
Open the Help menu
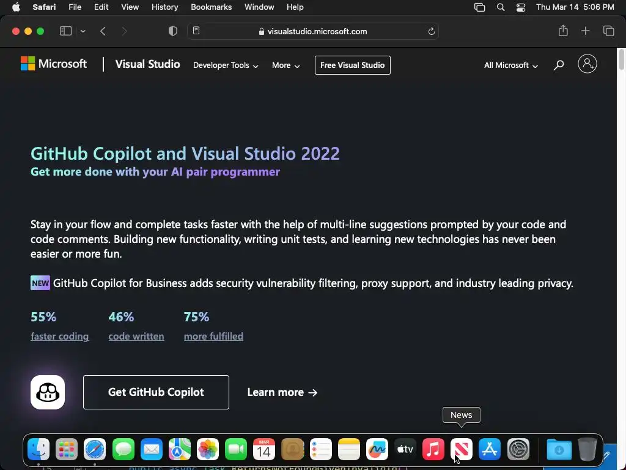pos(295,7)
